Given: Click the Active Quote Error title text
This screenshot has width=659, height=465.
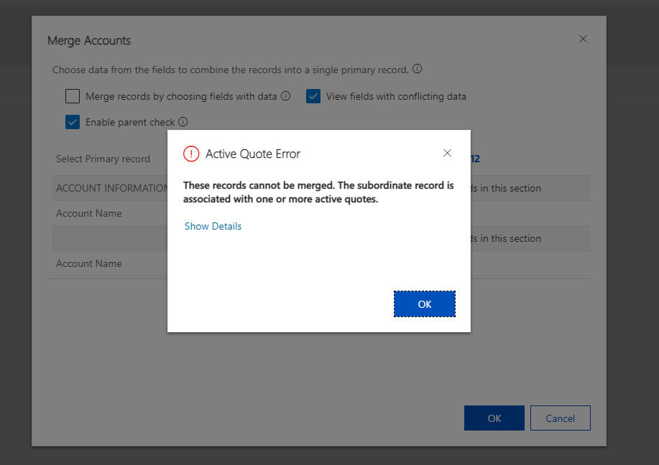Looking at the screenshot, I should (x=253, y=154).
